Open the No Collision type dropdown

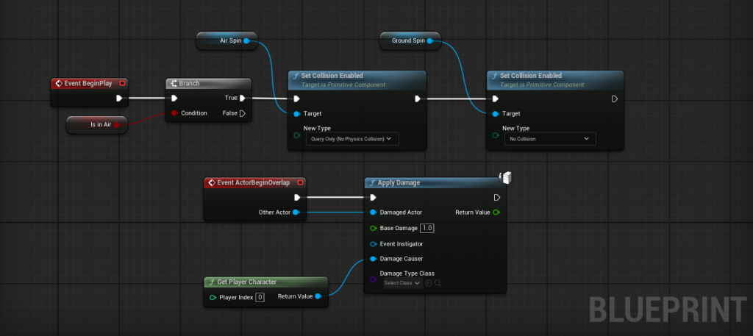(549, 138)
